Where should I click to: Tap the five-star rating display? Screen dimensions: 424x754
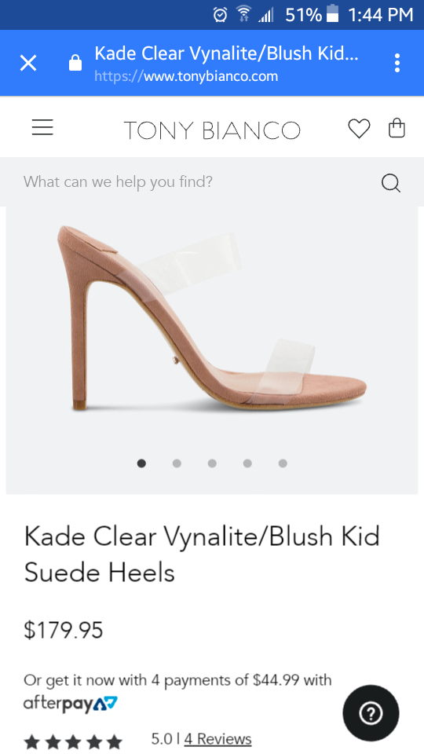[73, 742]
